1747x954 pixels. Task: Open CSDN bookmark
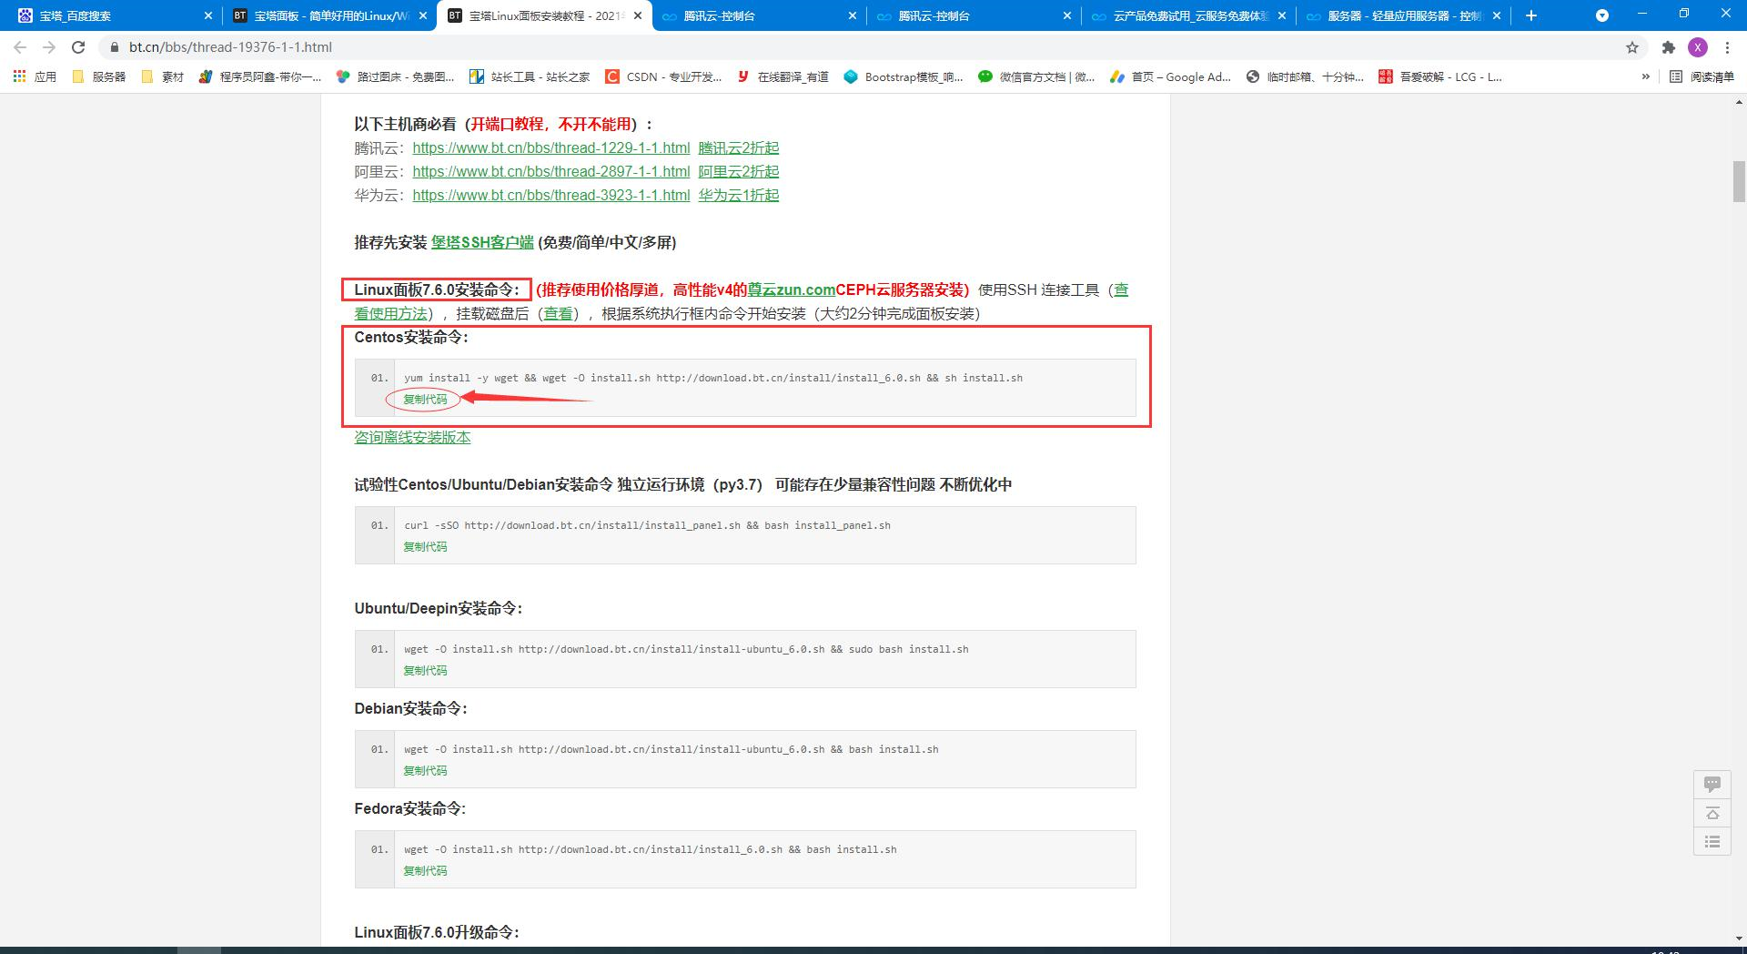(663, 77)
